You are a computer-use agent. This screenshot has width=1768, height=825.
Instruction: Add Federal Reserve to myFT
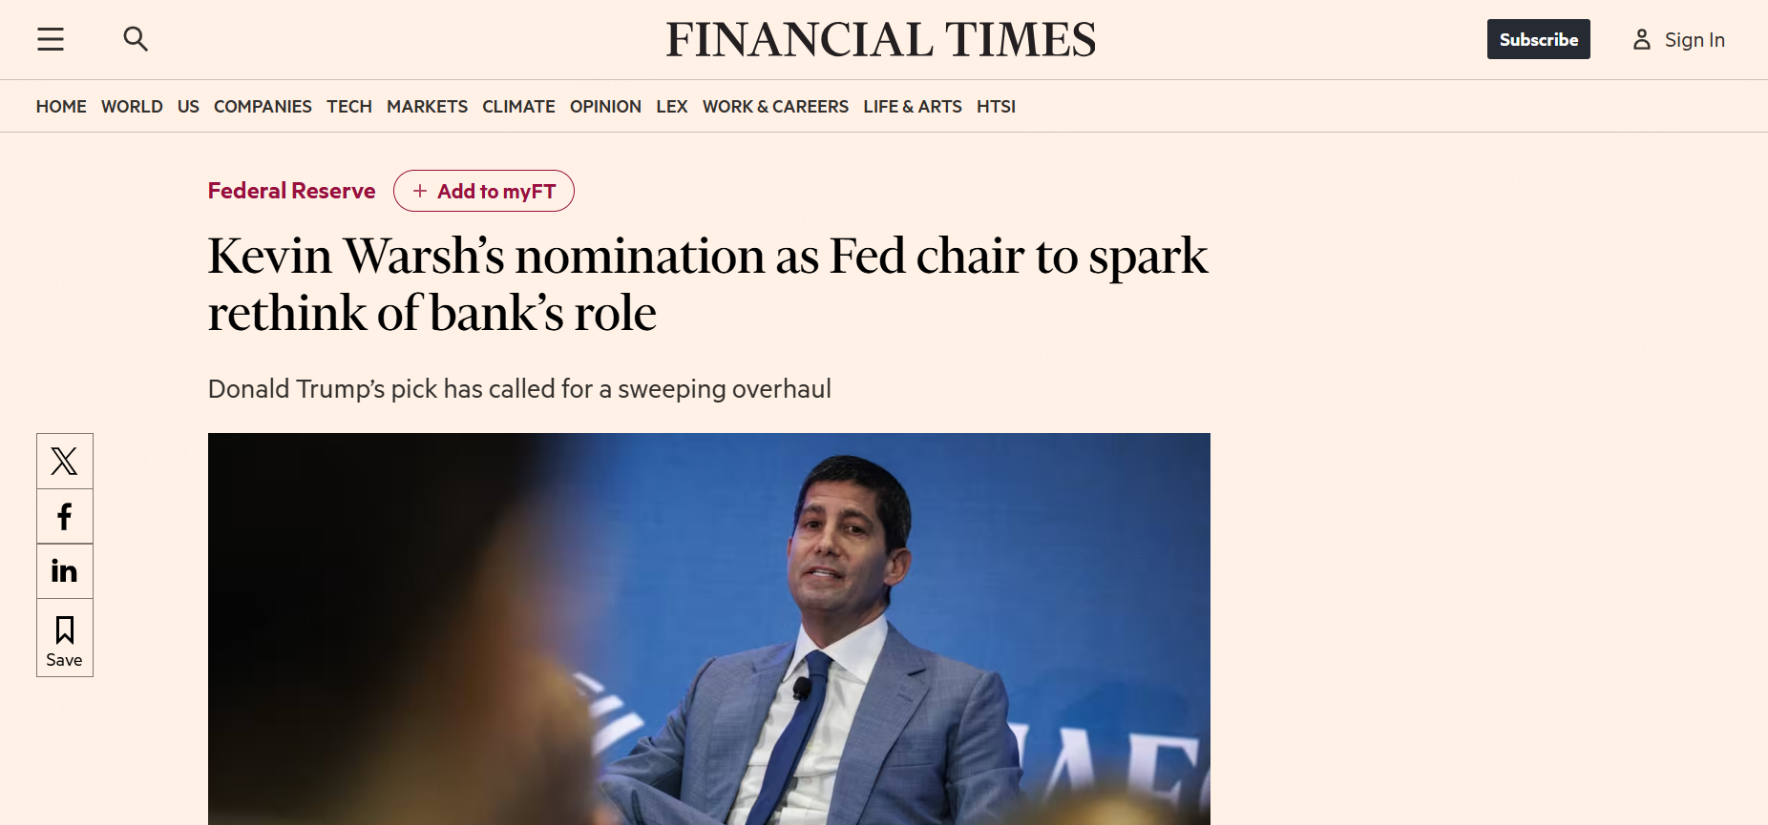point(483,191)
